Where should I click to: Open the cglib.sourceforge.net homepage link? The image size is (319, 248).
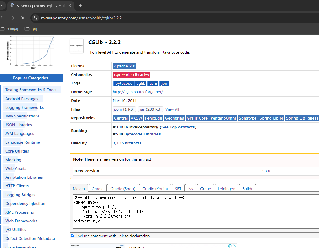tap(138, 92)
